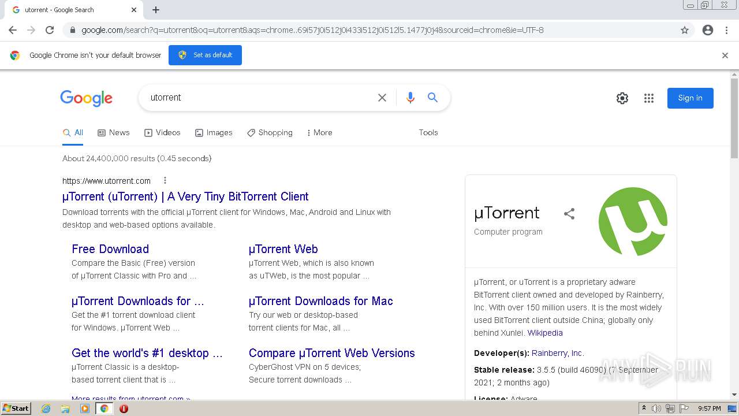Open the Google apps grid
Screen dimensions: 739x416
(x=649, y=98)
